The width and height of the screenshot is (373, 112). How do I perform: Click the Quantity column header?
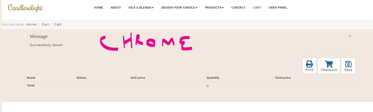tap(213, 78)
